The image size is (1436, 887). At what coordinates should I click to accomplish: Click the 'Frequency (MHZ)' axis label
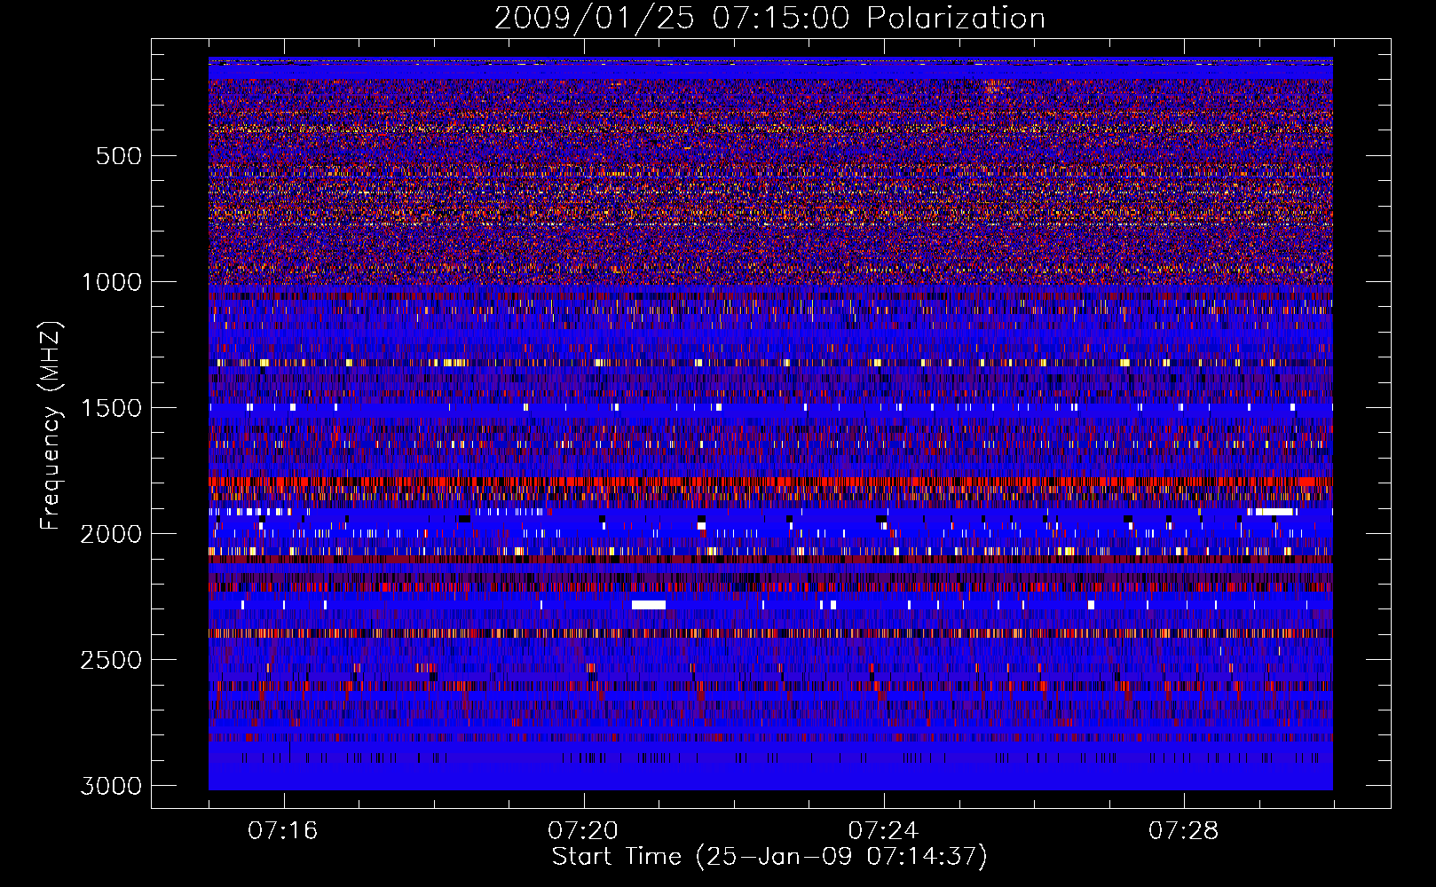[51, 426]
